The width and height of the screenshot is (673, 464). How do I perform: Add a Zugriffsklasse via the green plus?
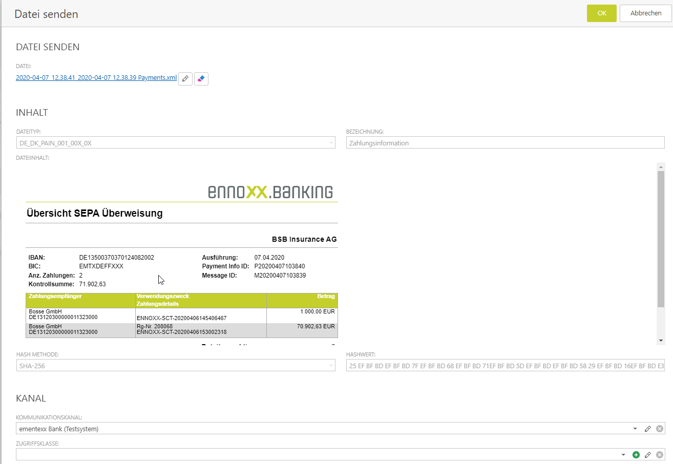pyautogui.click(x=636, y=455)
